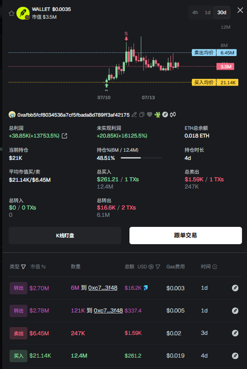Open explorer link for $2.78M 转出 row
The height and width of the screenshot is (369, 247).
(x=235, y=310)
